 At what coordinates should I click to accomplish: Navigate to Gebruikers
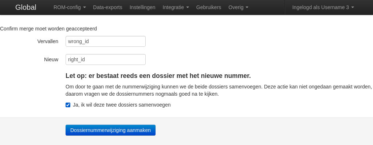click(208, 7)
